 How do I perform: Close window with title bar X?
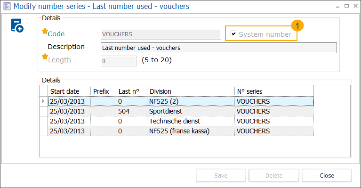[355, 6]
